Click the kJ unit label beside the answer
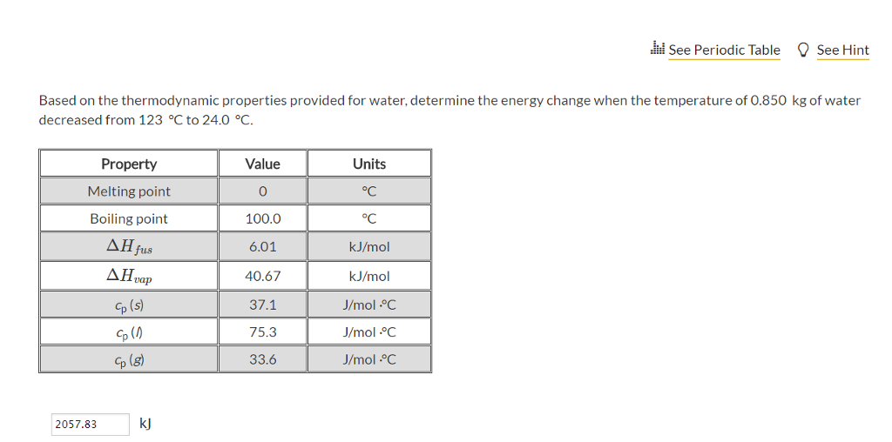892x442 pixels. (145, 424)
